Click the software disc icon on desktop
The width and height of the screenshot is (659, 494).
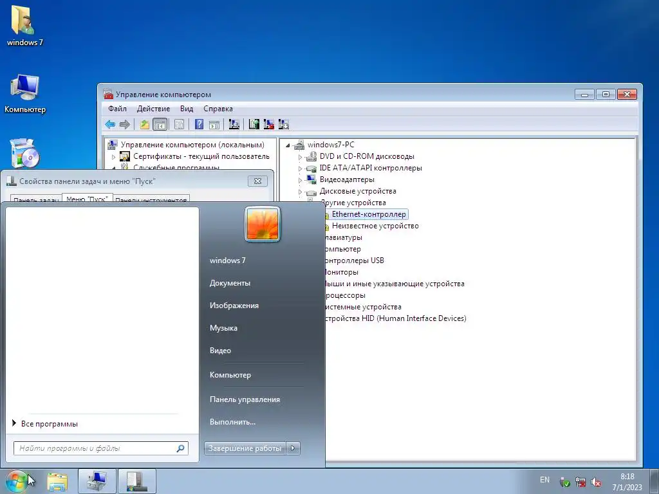(25, 153)
